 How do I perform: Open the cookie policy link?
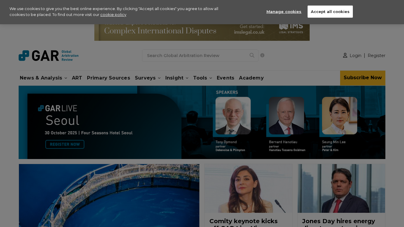(x=113, y=15)
